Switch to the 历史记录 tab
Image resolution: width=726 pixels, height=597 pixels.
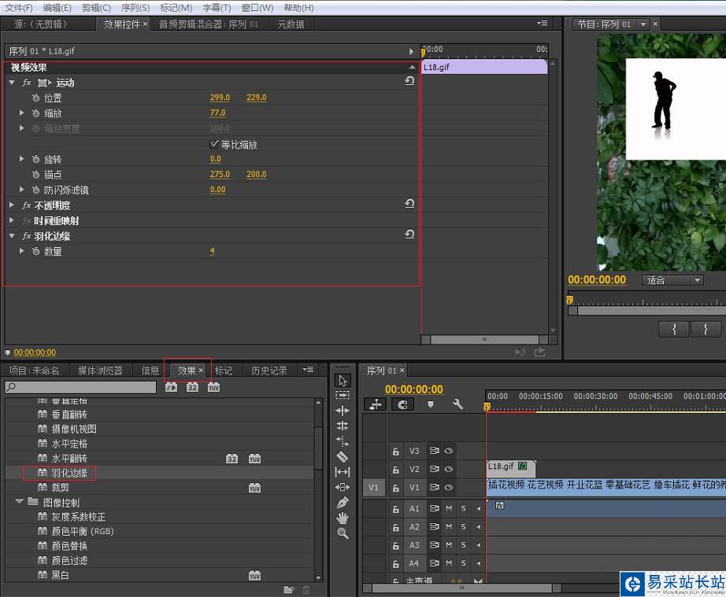tap(269, 370)
